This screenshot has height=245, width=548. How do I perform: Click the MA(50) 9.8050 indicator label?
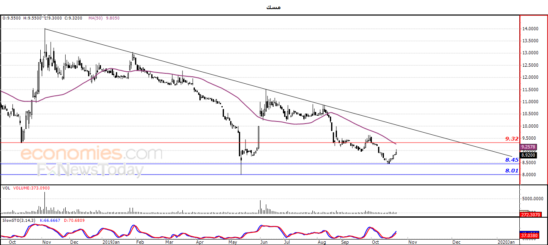[104, 18]
